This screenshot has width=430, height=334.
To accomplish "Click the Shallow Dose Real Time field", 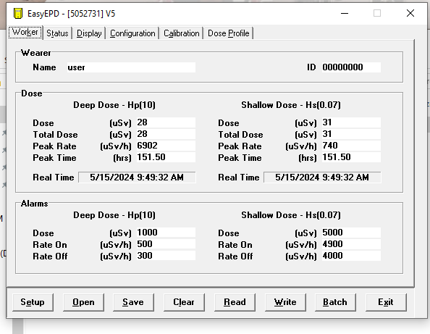I will (x=322, y=178).
